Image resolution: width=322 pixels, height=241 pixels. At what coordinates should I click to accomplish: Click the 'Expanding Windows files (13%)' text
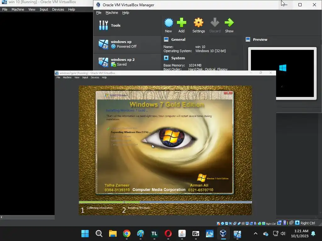[131, 132]
